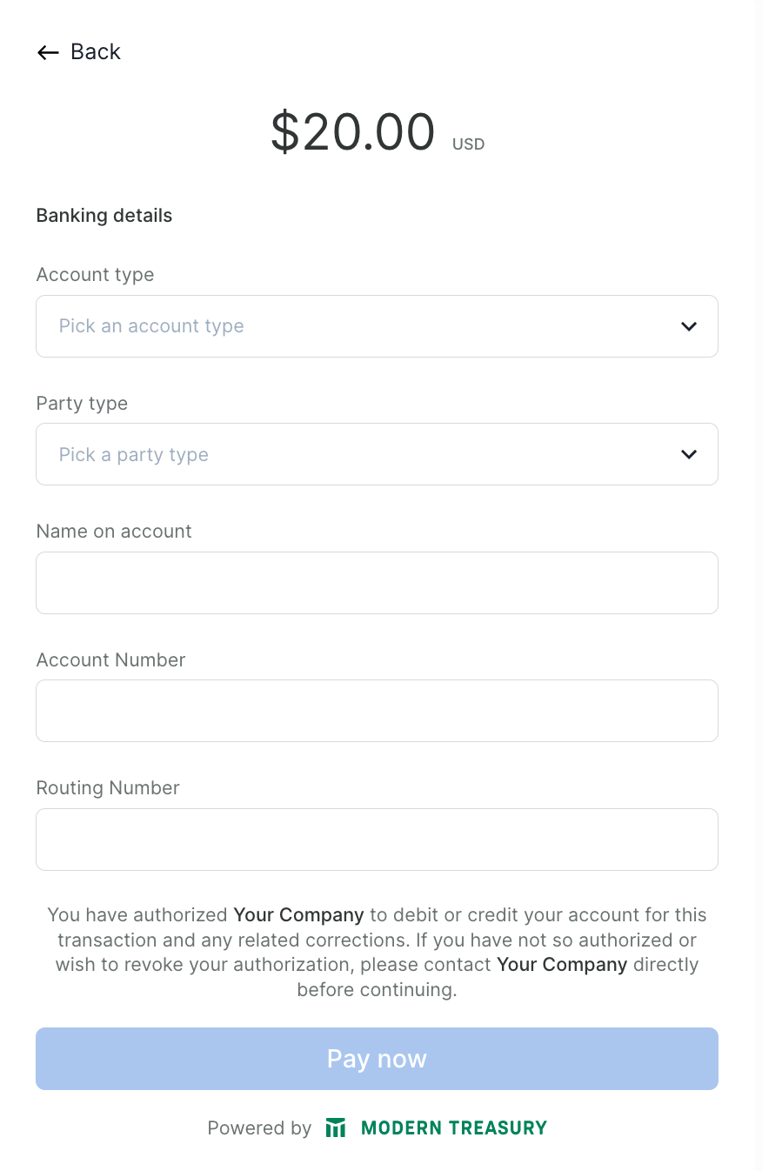The width and height of the screenshot is (762, 1171).
Task: Click inside the Routing Number field
Action: tap(377, 839)
